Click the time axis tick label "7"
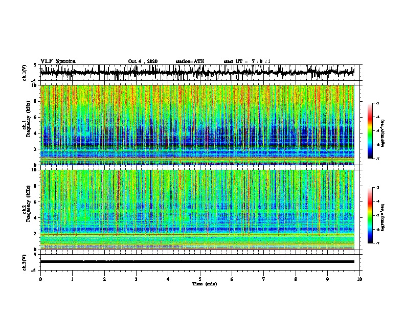 tap(264, 279)
